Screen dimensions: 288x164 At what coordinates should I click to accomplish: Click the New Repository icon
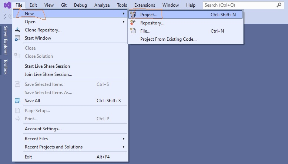(133, 23)
